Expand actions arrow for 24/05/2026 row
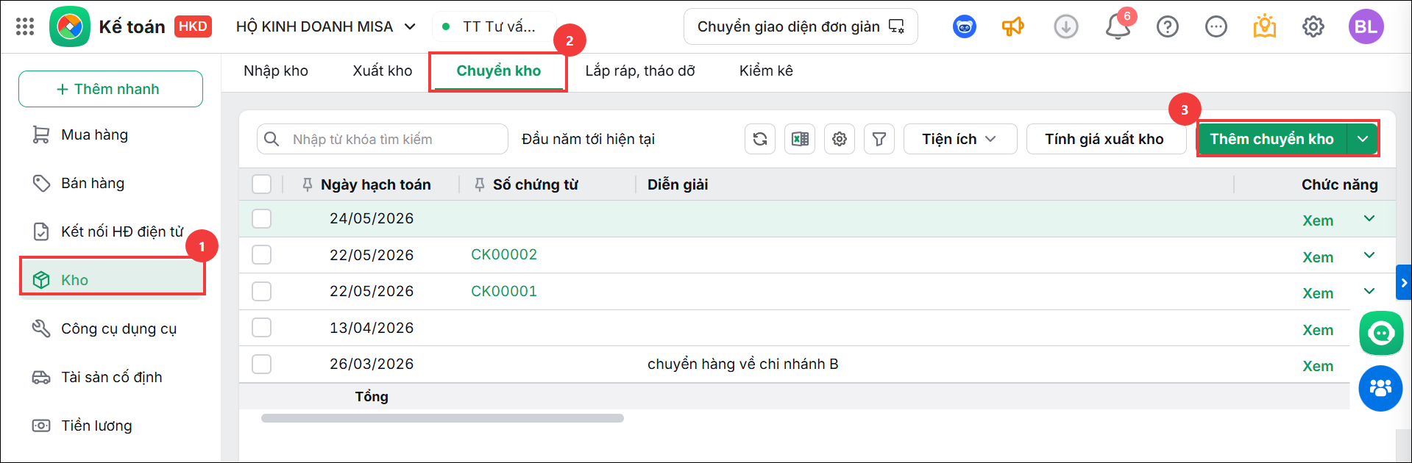The image size is (1412, 463). coord(1369,218)
